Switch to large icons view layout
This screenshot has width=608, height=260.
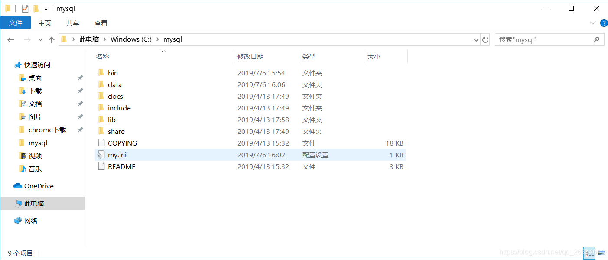pos(601,253)
